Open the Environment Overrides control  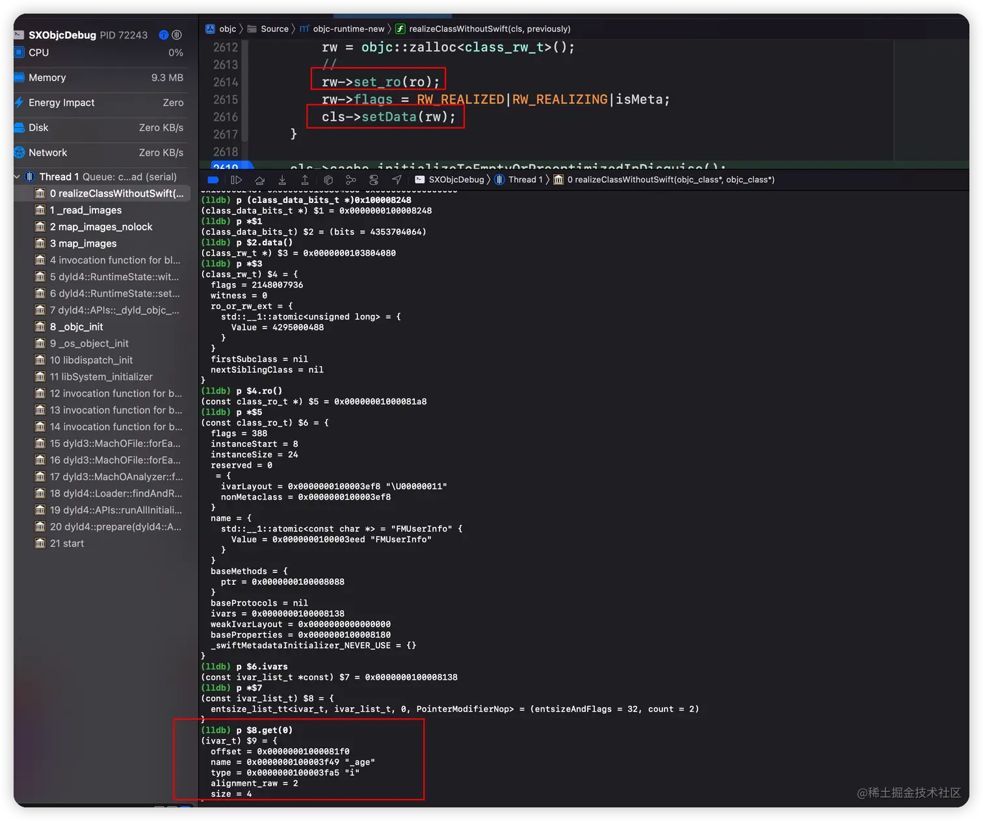[374, 180]
